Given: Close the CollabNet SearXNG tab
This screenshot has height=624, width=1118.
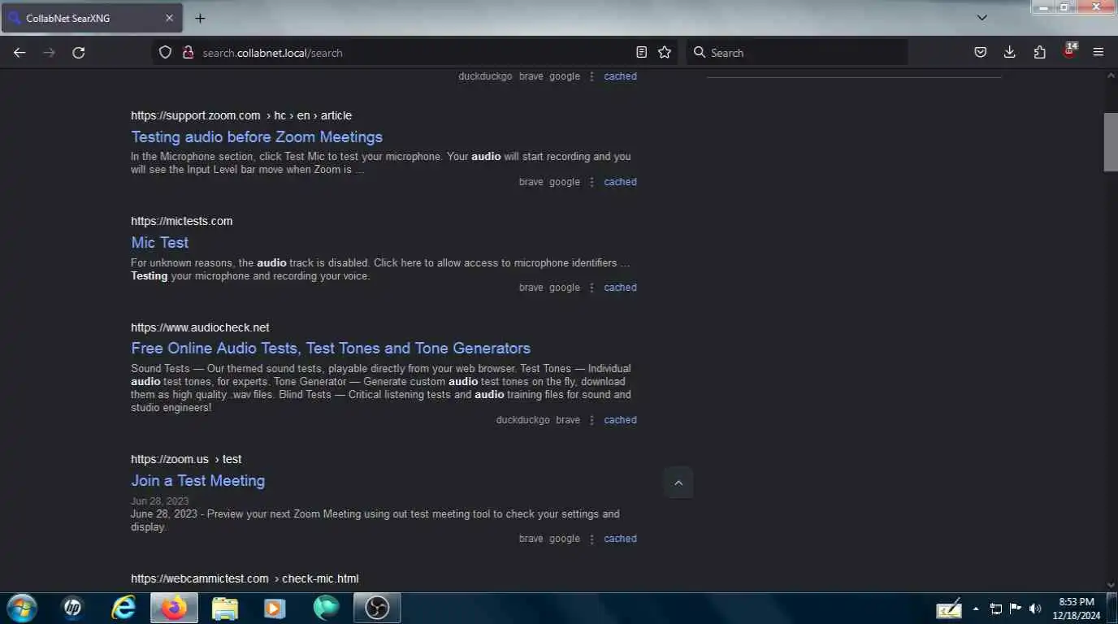Looking at the screenshot, I should pos(169,18).
